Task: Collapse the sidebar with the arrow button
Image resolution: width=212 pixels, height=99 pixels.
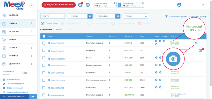Action: coord(32,6)
